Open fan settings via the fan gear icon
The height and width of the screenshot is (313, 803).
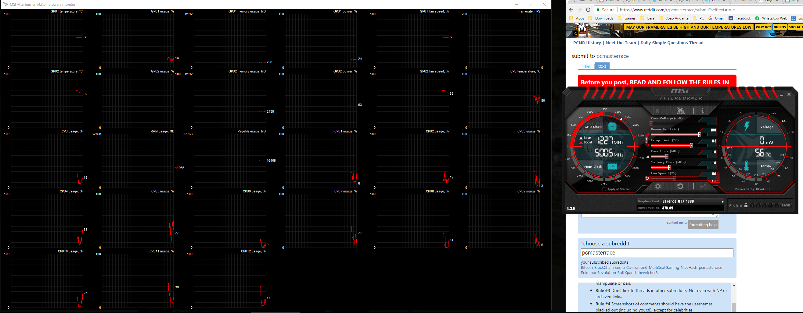(647, 178)
